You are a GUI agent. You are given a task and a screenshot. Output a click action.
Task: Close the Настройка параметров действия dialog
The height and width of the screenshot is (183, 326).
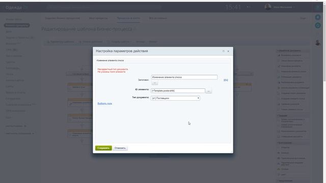[228, 51]
